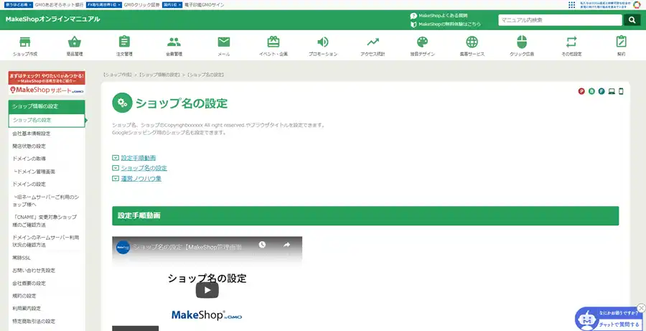The width and height of the screenshot is (646, 331).
Task: Open the GMO nine-dot grid icon
Action: click(572, 4)
